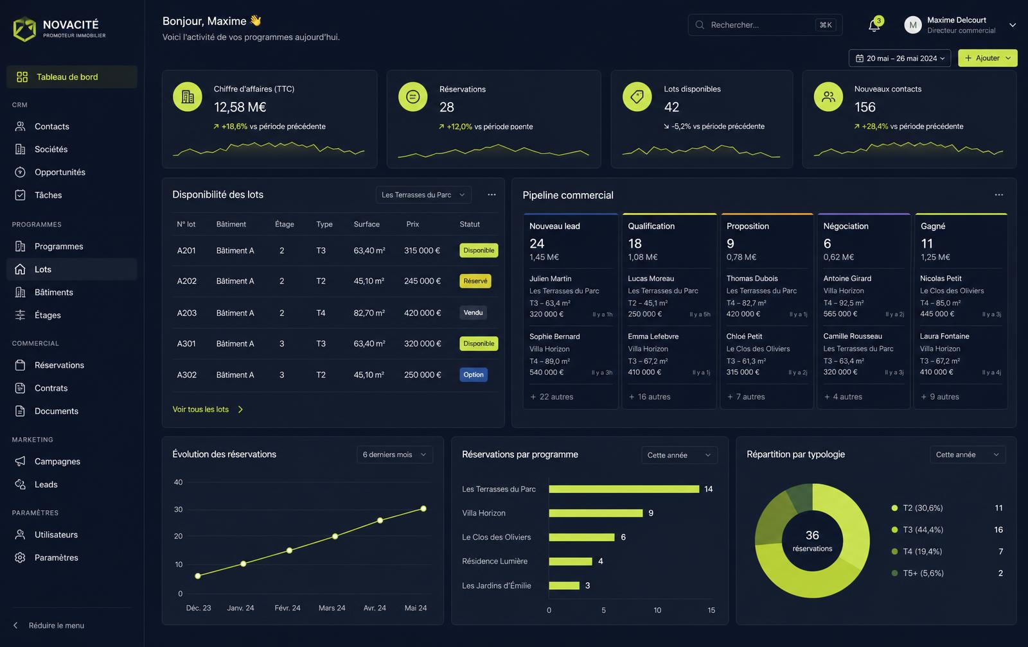The width and height of the screenshot is (1028, 647).
Task: Click Option status for lot A302
Action: (x=474, y=375)
